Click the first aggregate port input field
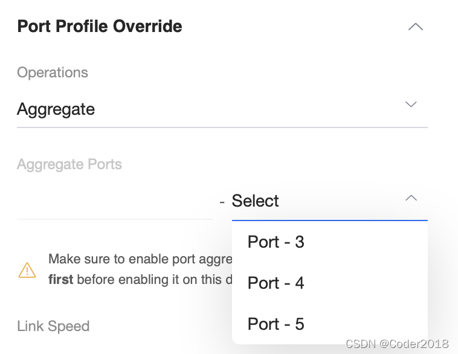Viewport: 458px width, 354px height. 115,202
